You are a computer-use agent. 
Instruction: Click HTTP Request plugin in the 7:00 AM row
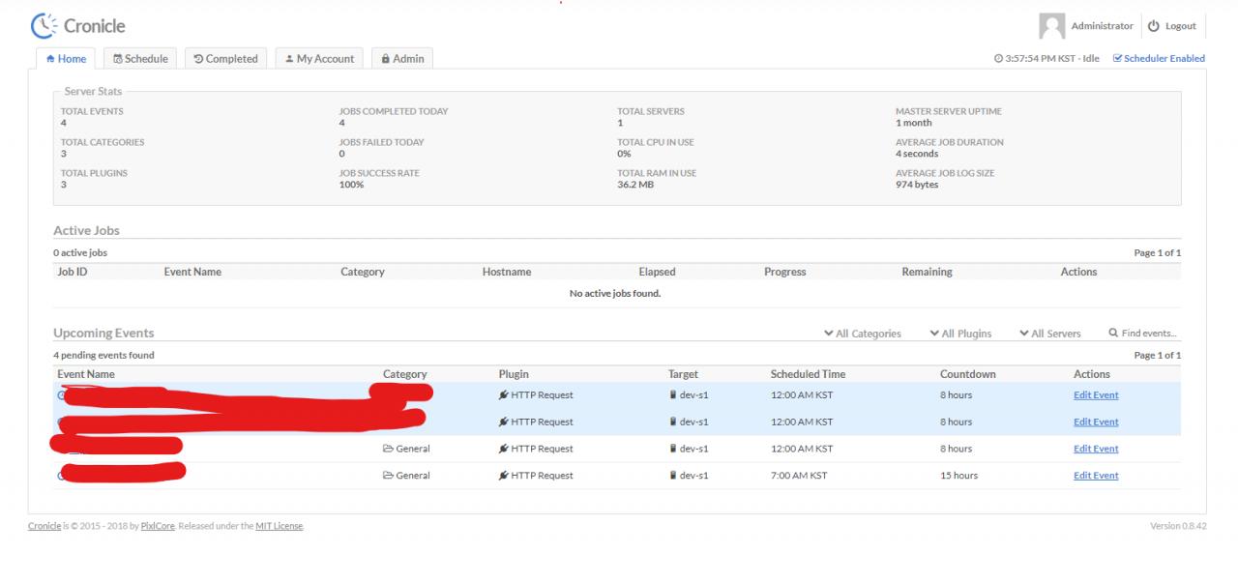point(536,476)
